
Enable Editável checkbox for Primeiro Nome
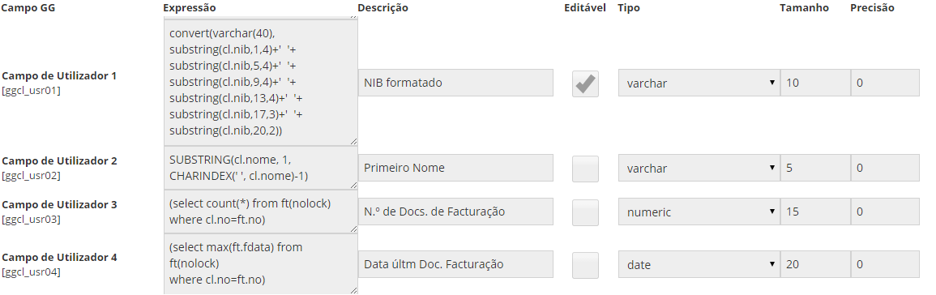point(585,169)
